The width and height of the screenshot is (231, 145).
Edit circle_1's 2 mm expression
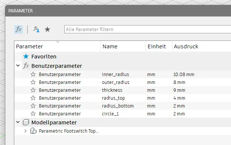(179, 114)
